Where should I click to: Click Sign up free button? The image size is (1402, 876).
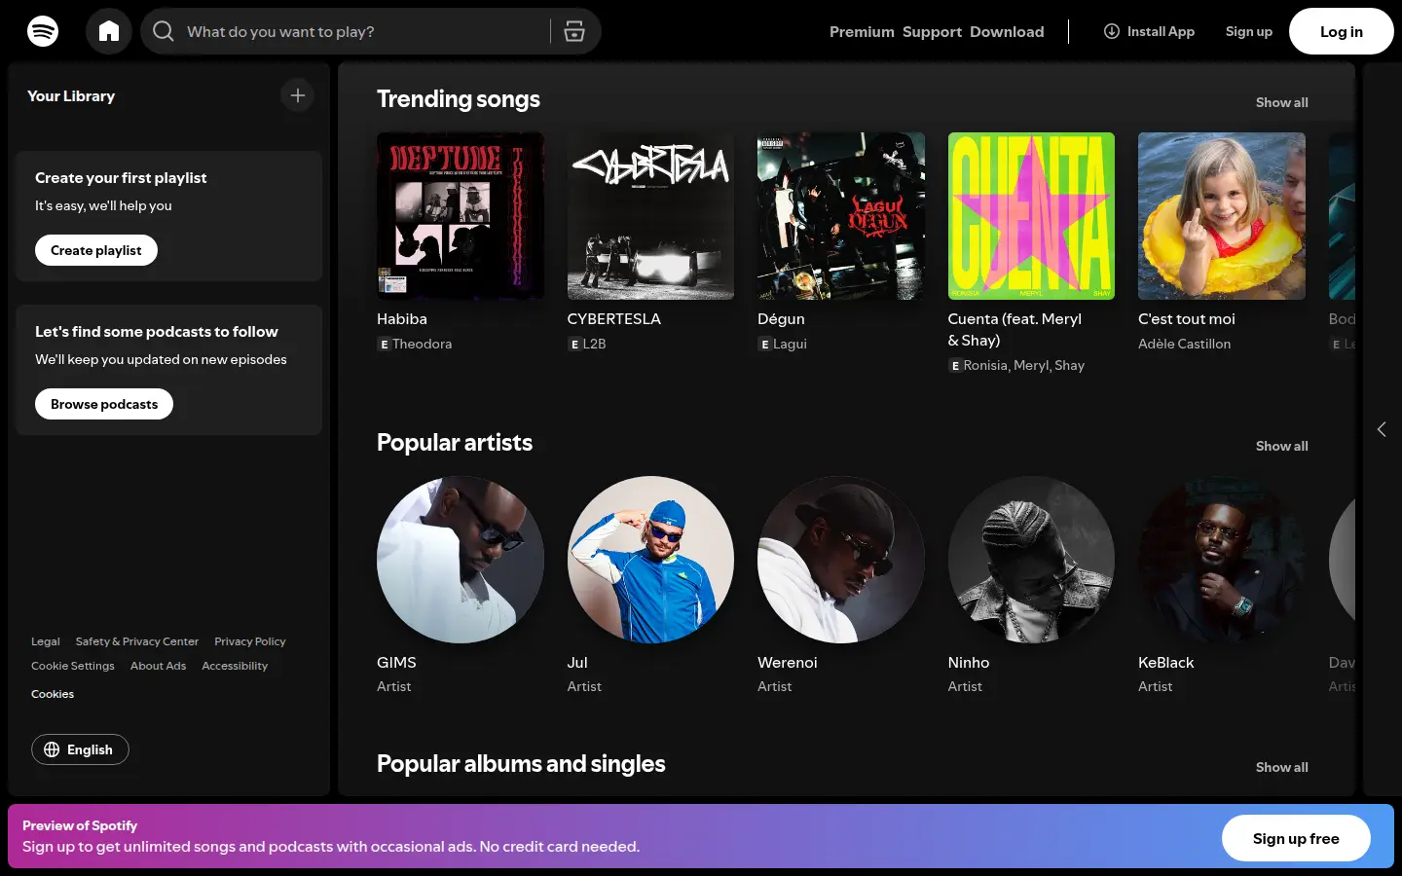tap(1296, 838)
